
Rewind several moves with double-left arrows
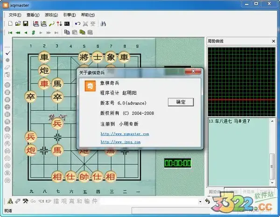pyautogui.click(x=18, y=33)
